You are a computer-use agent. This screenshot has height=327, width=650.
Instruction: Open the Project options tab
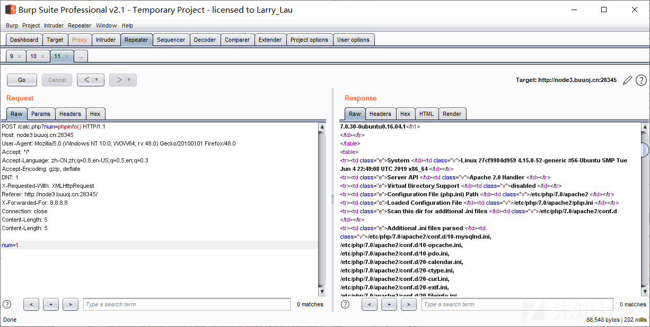[310, 40]
